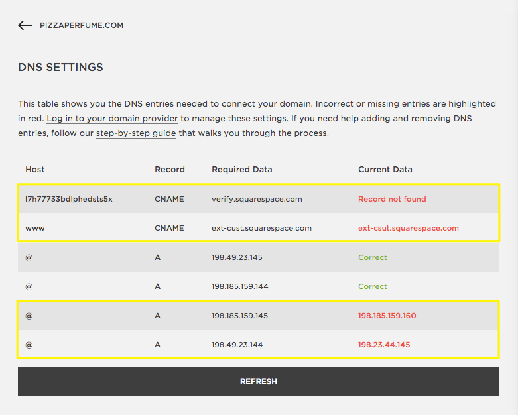Click the incorrect 198.185.159.160 current value
Image resolution: width=518 pixels, height=415 pixels.
coord(387,316)
